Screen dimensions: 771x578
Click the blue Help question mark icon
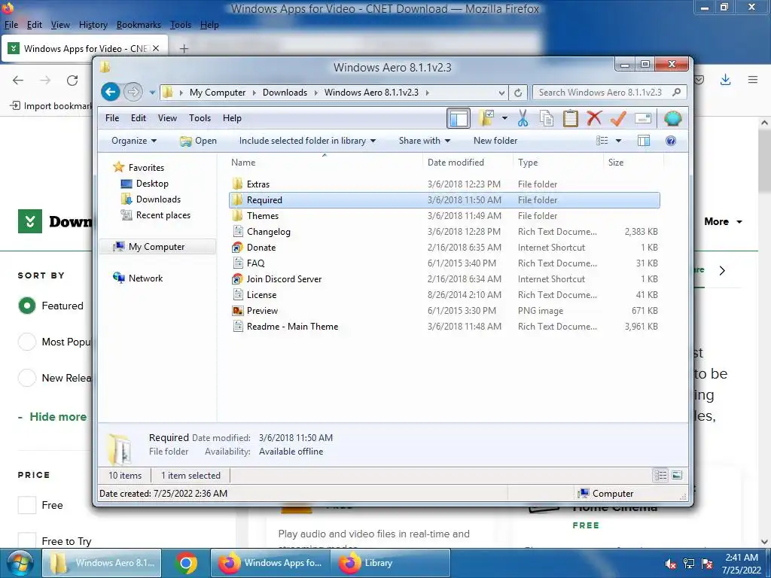pos(670,141)
